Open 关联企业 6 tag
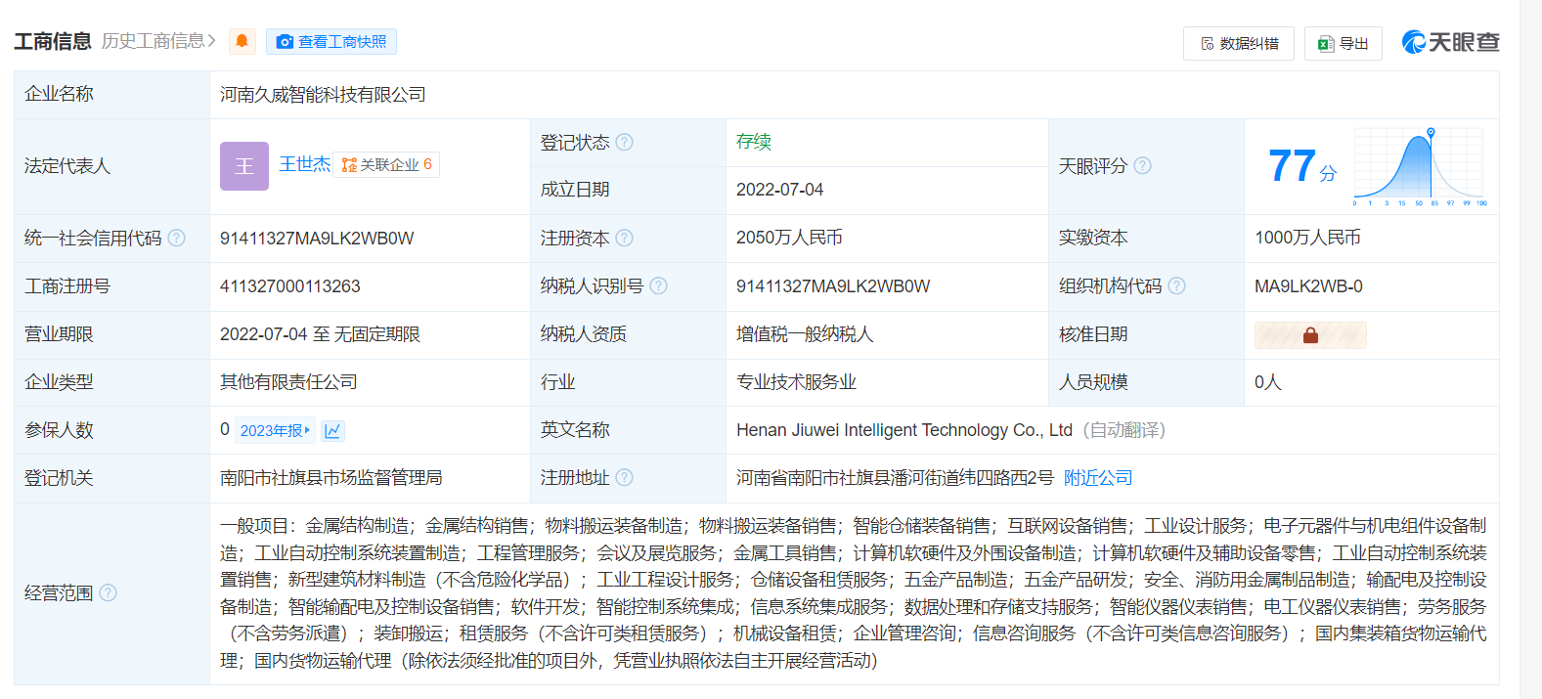The height and width of the screenshot is (699, 1542). 386,164
